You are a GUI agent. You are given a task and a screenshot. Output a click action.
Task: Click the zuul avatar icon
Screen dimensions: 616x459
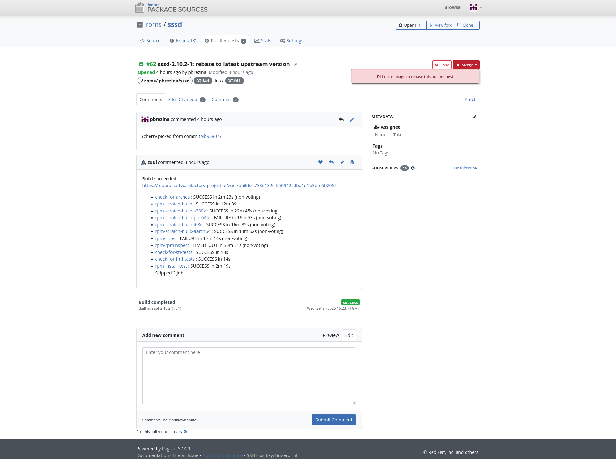point(144,163)
